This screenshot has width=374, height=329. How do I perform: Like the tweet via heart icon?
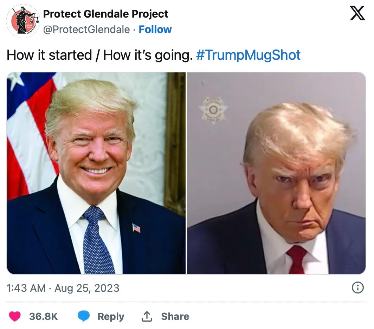click(15, 316)
